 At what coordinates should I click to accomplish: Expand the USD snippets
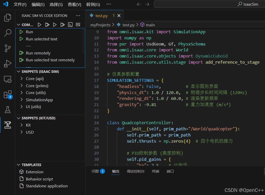tap(21, 132)
